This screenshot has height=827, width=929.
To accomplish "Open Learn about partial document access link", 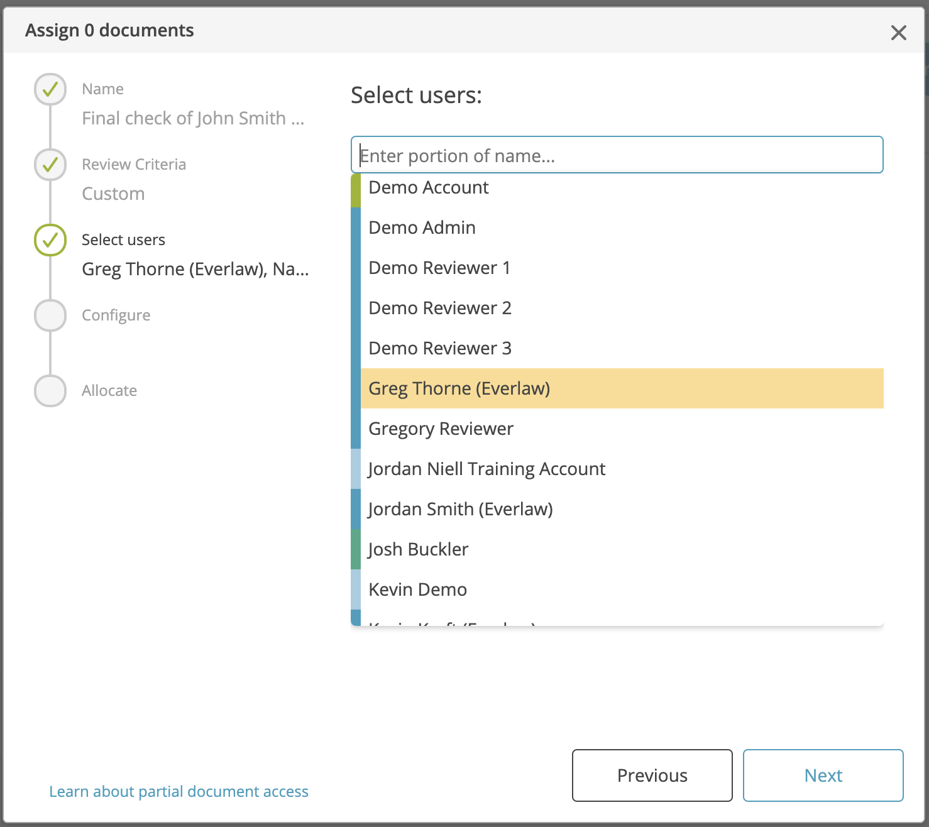I will tap(179, 792).
